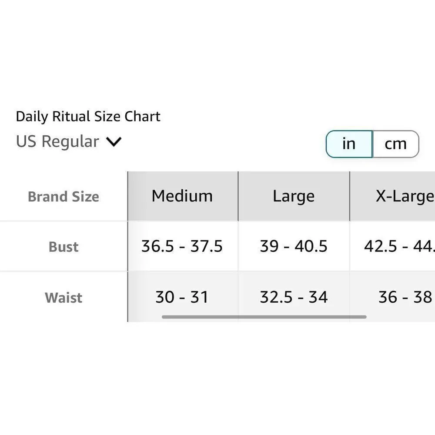
Task: Click the Brand Size row label
Action: click(64, 197)
